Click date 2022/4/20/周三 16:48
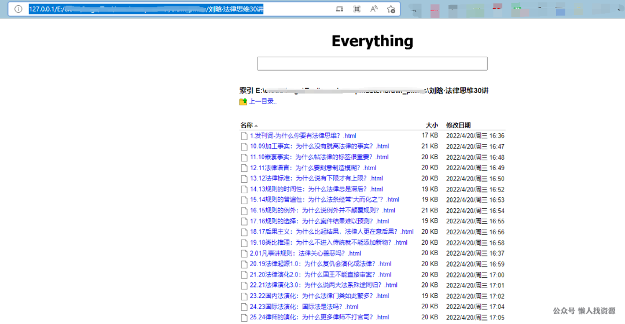The width and height of the screenshot is (625, 324). pos(475,157)
